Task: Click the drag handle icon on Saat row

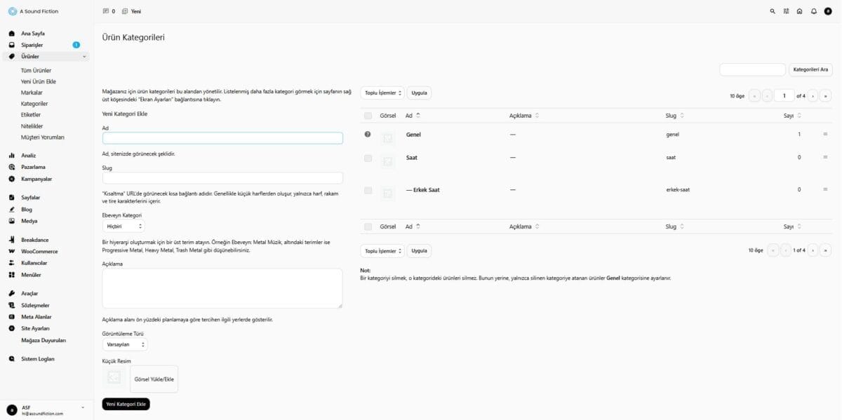Action: coord(825,157)
